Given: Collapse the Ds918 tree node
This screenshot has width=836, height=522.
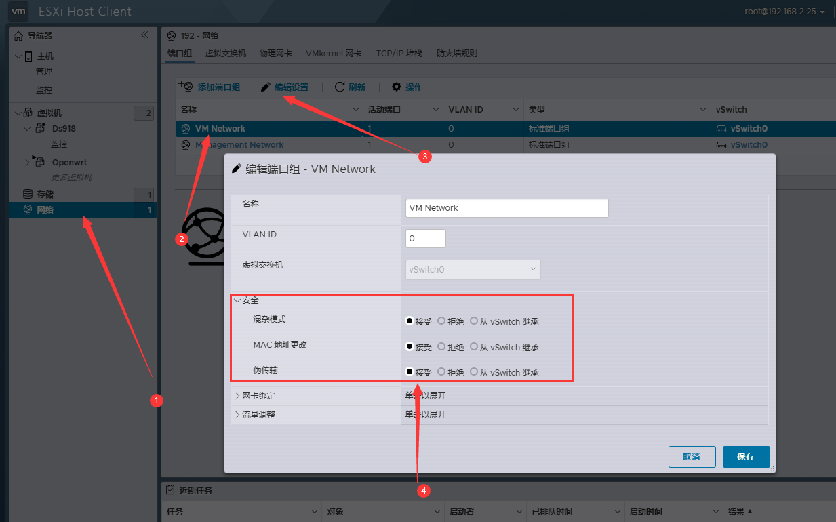Looking at the screenshot, I should point(27,129).
